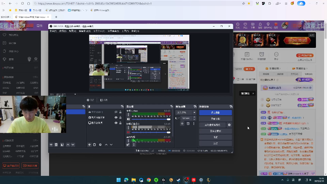Open source Properties button above docks
This screenshot has height=184, width=327.
point(90,100)
